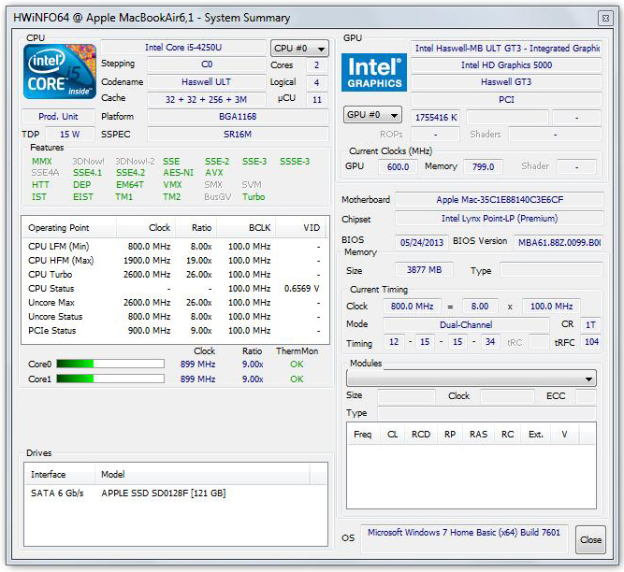Select the CPU HFM (Max) row
This screenshot has height=572, width=624.
174,261
